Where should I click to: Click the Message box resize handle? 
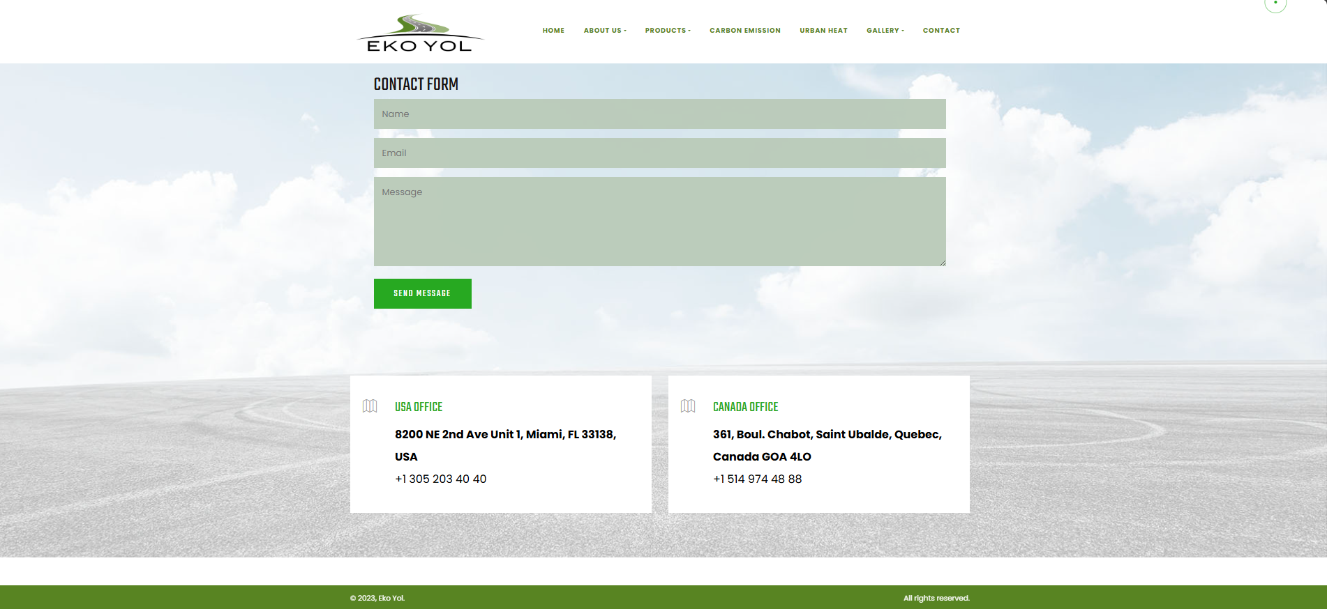point(942,263)
